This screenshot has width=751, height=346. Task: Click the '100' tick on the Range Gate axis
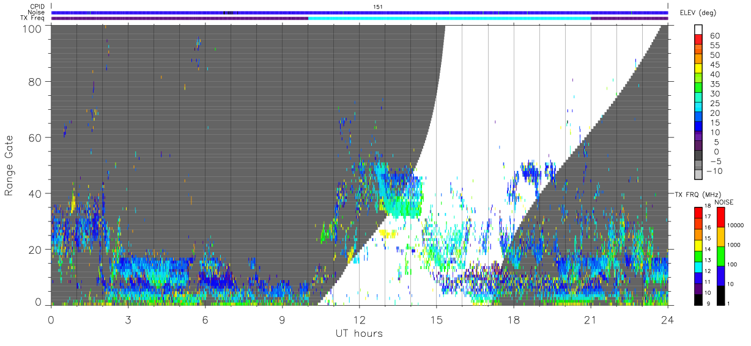(34, 28)
